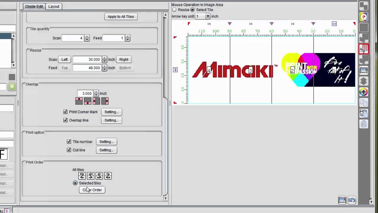
Task: Delete the job using the trash icon
Action: coord(364,124)
